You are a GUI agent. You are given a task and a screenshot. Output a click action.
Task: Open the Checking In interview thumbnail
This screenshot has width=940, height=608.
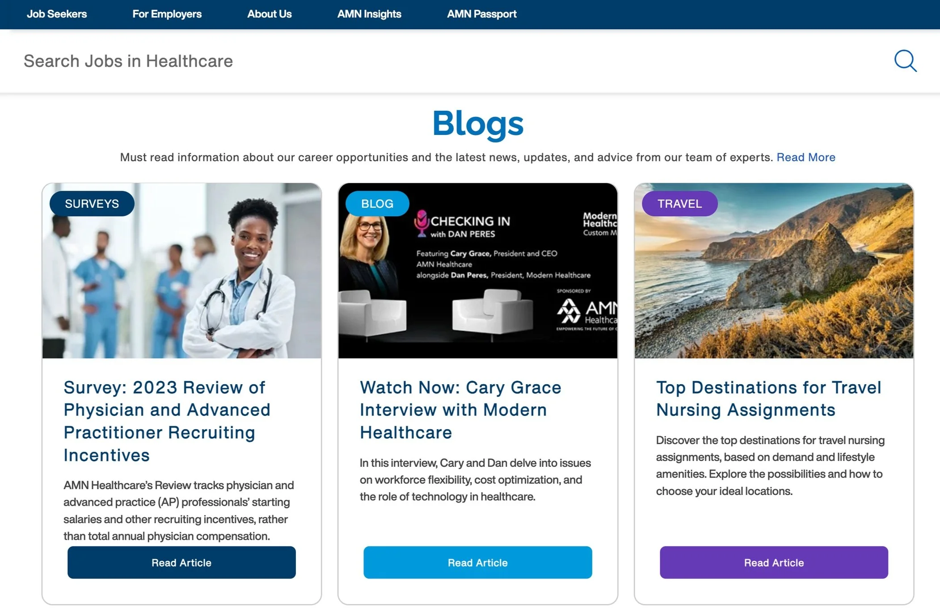477,286
